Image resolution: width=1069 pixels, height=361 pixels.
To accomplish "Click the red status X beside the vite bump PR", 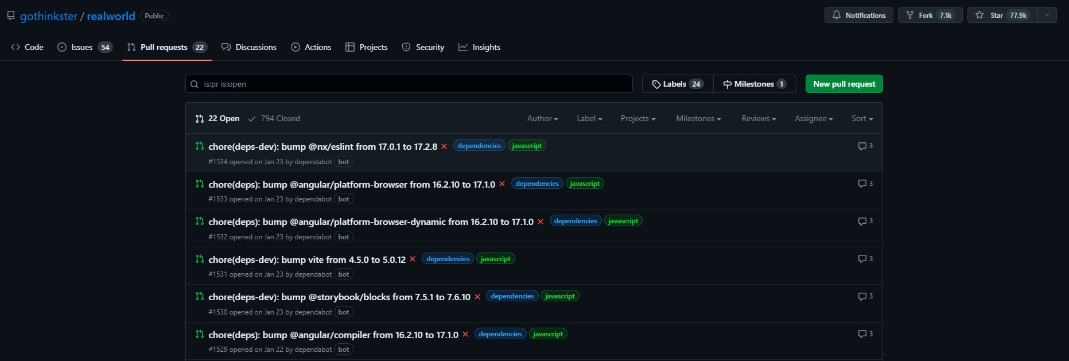I will coord(413,259).
